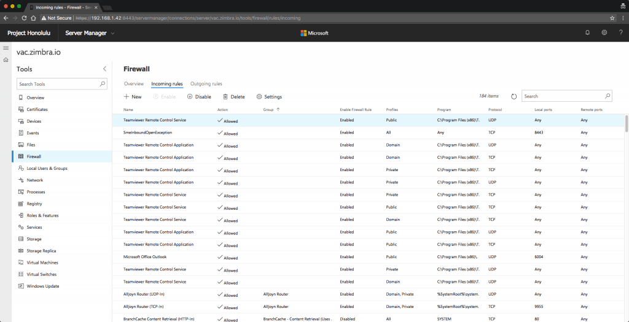
Task: Go back with browser back arrow
Action: coord(6,18)
